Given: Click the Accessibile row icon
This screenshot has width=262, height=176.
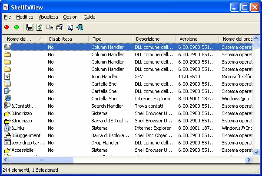Looking at the screenshot, I should (x=7, y=150).
